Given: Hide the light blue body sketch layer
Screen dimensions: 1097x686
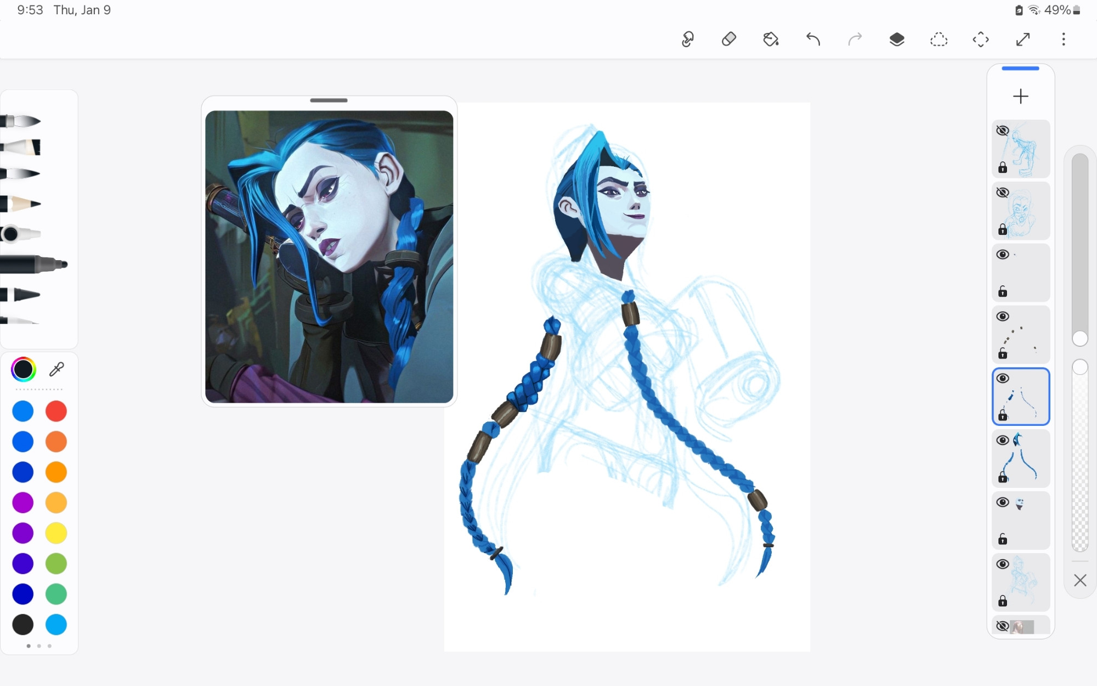Looking at the screenshot, I should pos(1003,565).
